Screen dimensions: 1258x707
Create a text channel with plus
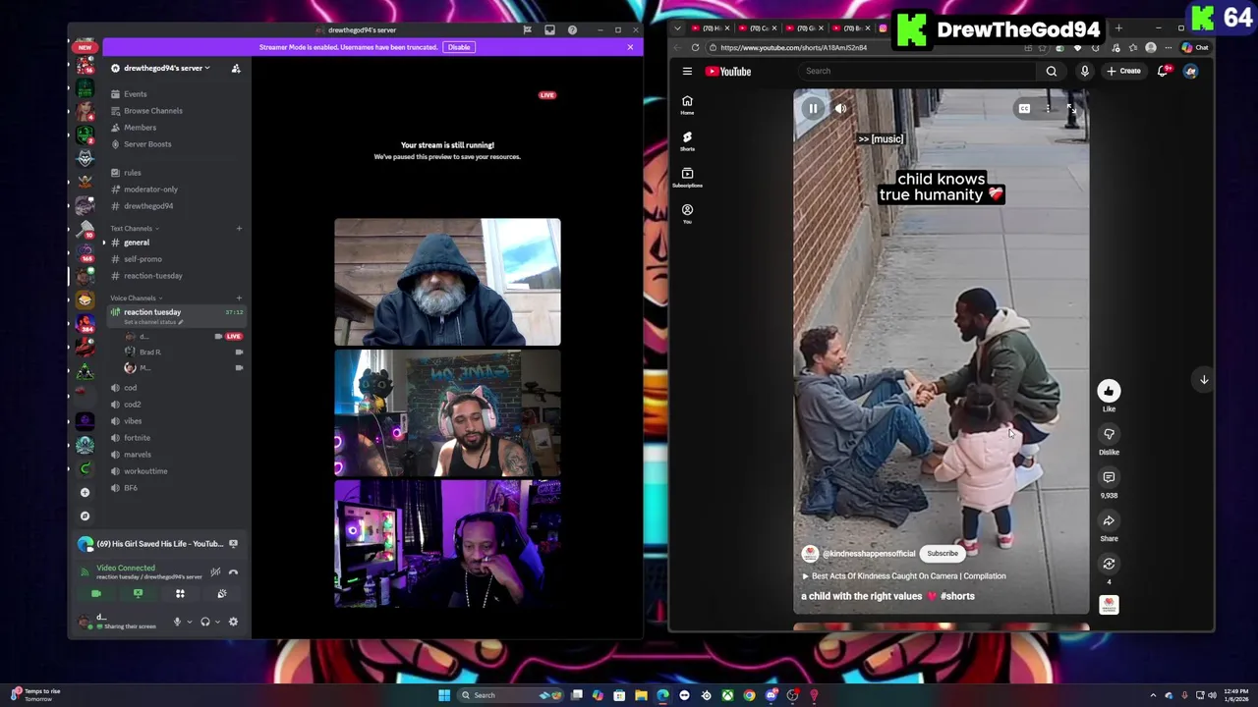pos(238,229)
